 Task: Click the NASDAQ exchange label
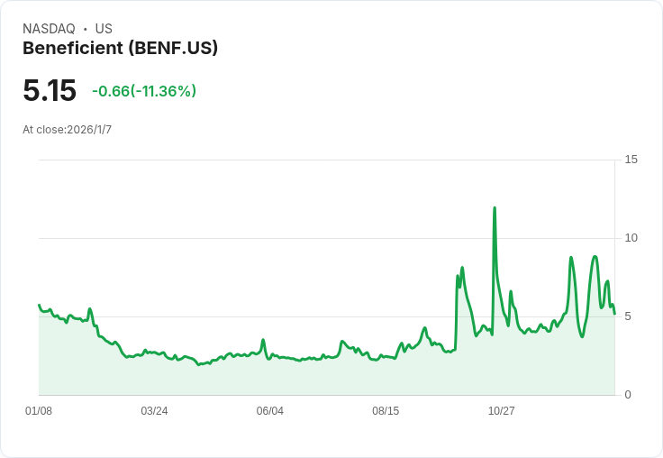49,29
